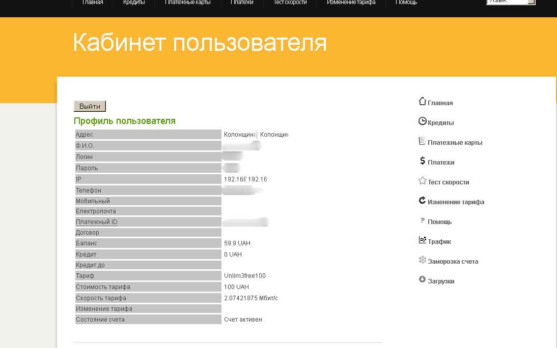
Task: Click the balance value 59.9 UAH
Action: 237,243
